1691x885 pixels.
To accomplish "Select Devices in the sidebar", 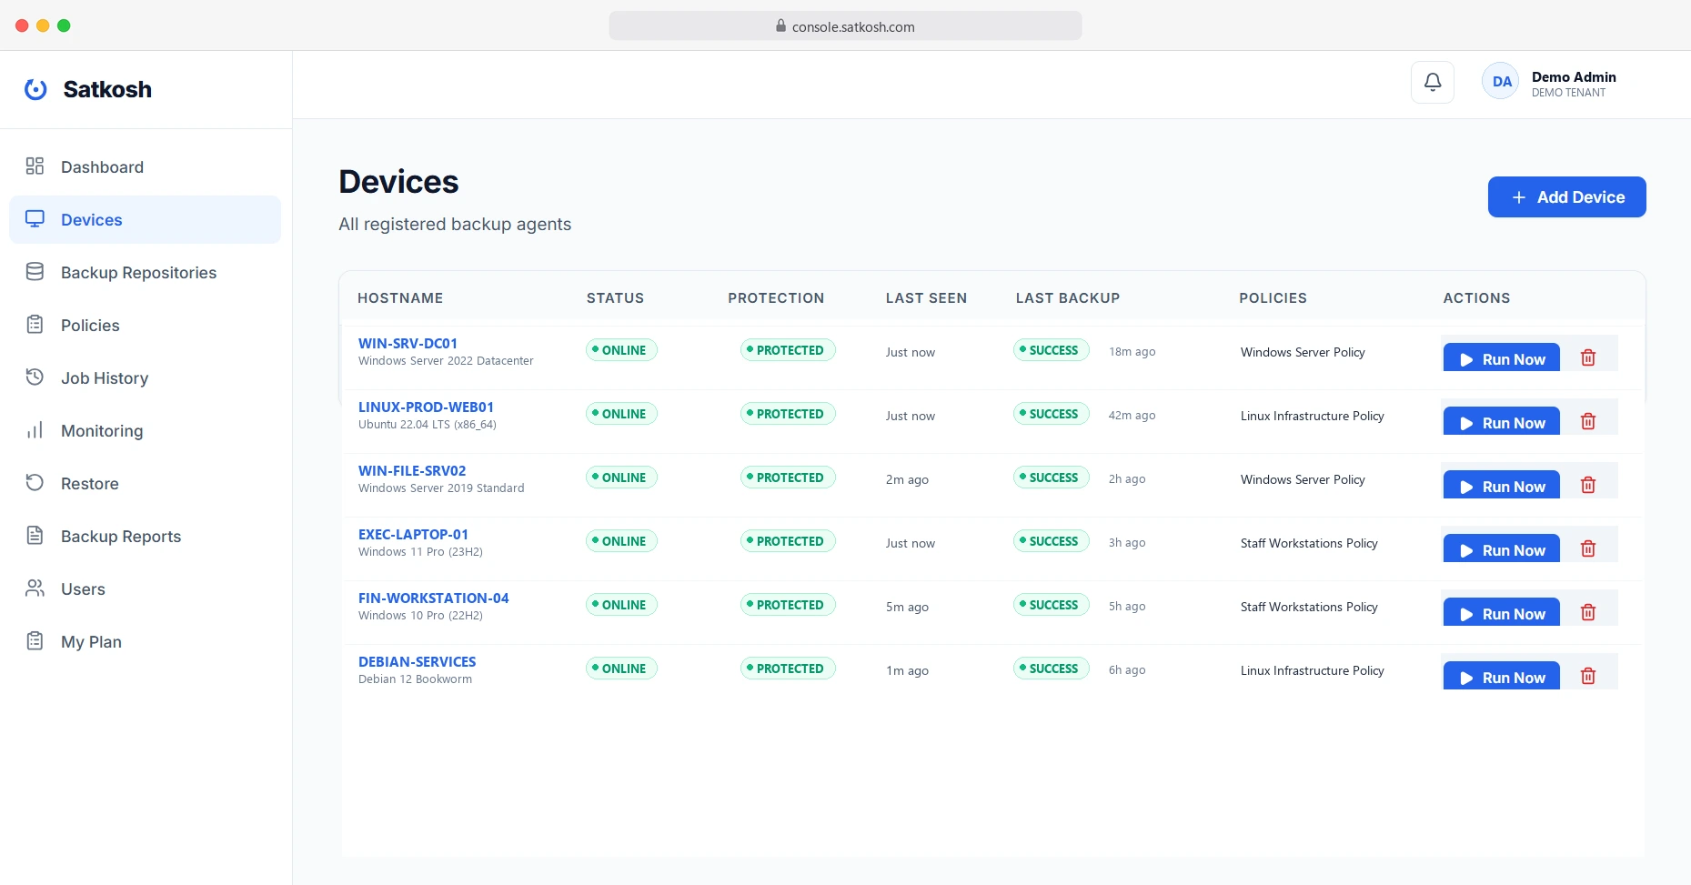I will click(145, 219).
